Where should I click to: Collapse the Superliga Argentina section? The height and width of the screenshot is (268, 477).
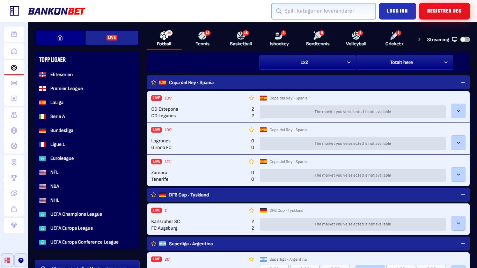(x=463, y=244)
